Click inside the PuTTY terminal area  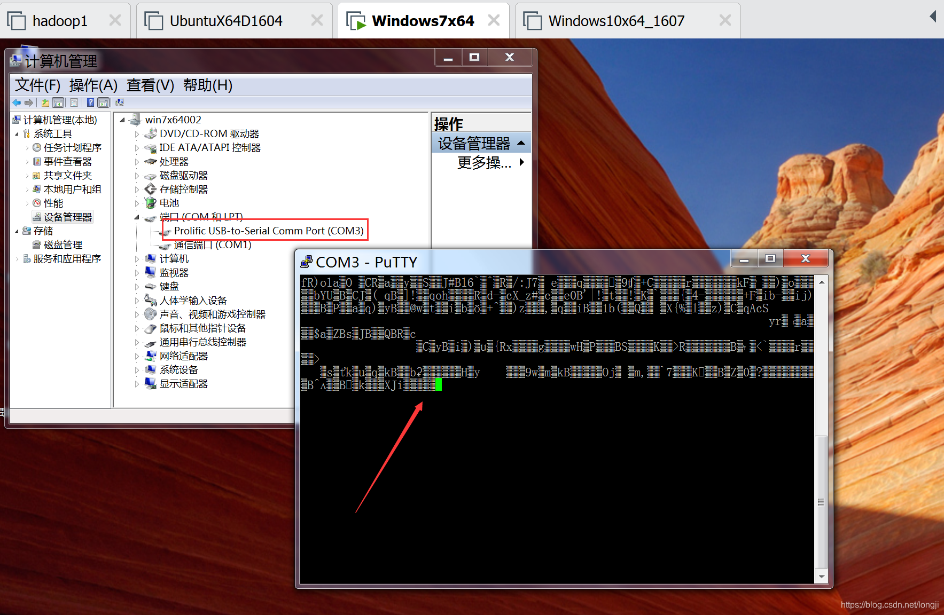tap(557, 429)
